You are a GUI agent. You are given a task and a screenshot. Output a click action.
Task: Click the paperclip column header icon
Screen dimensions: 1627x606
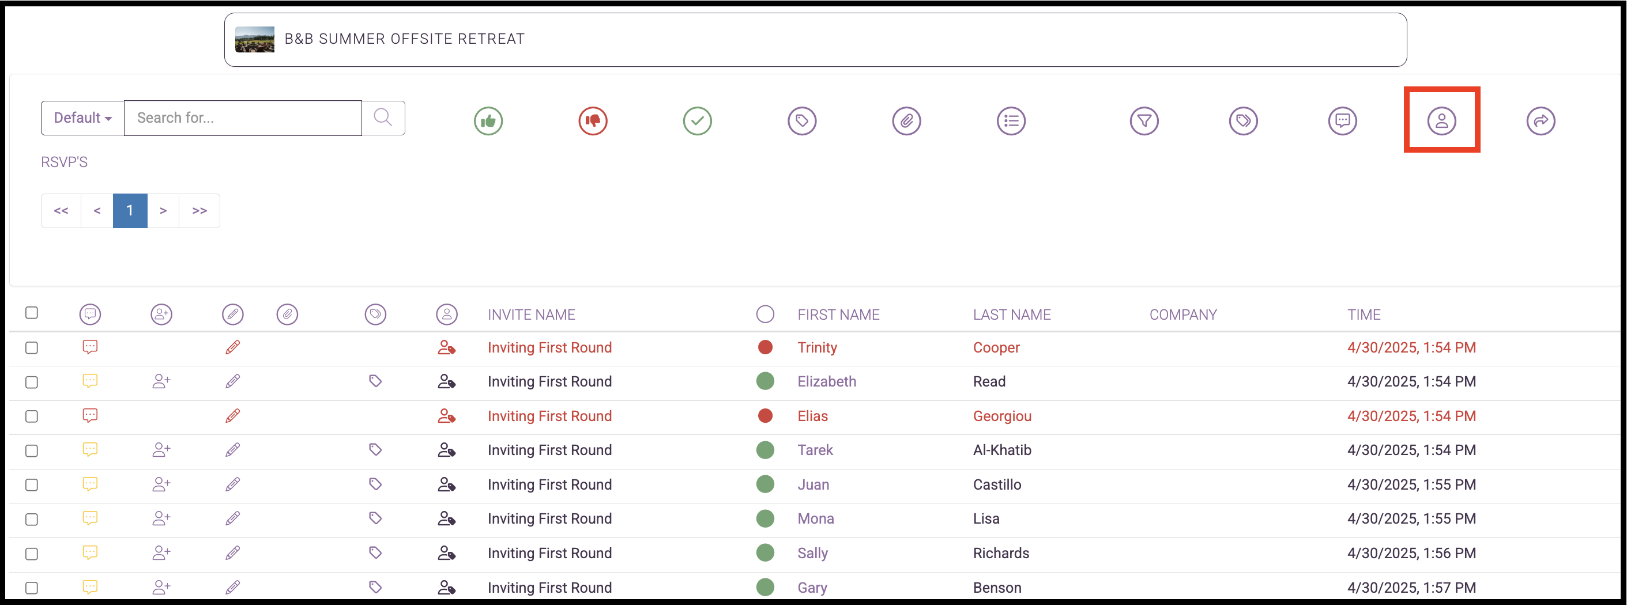click(287, 314)
